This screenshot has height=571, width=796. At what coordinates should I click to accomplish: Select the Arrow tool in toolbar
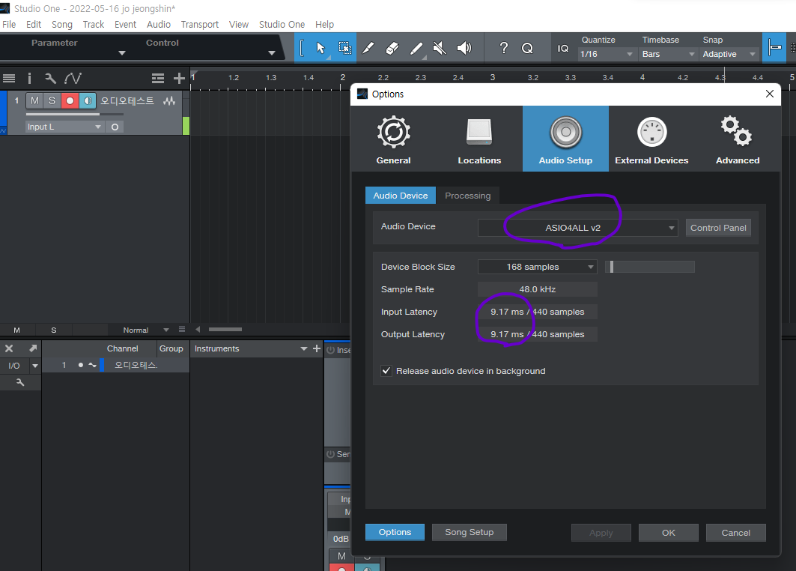click(320, 48)
